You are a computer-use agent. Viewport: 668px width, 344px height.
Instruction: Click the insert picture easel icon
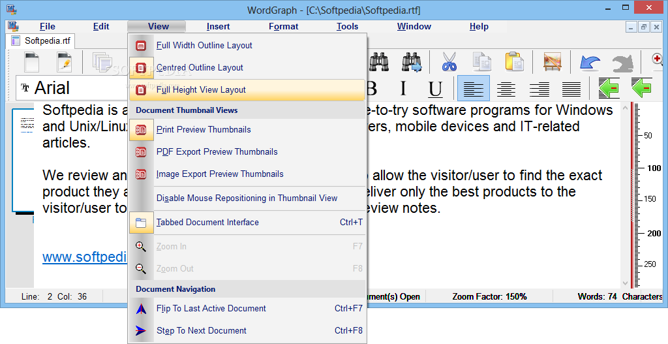coord(552,62)
